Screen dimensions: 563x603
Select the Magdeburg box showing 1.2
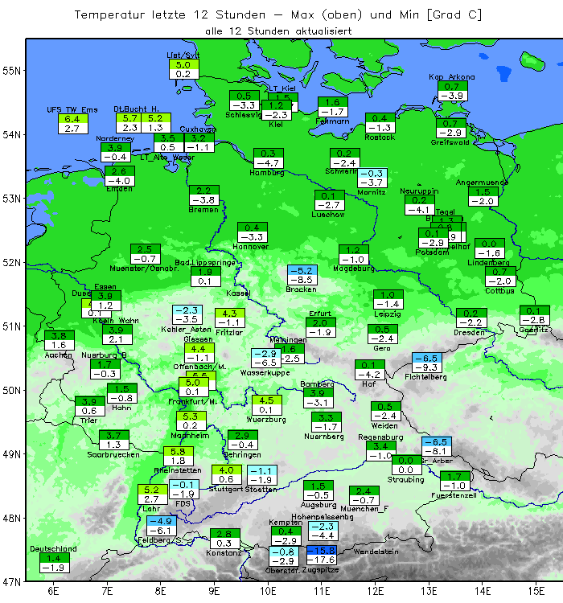click(x=354, y=255)
